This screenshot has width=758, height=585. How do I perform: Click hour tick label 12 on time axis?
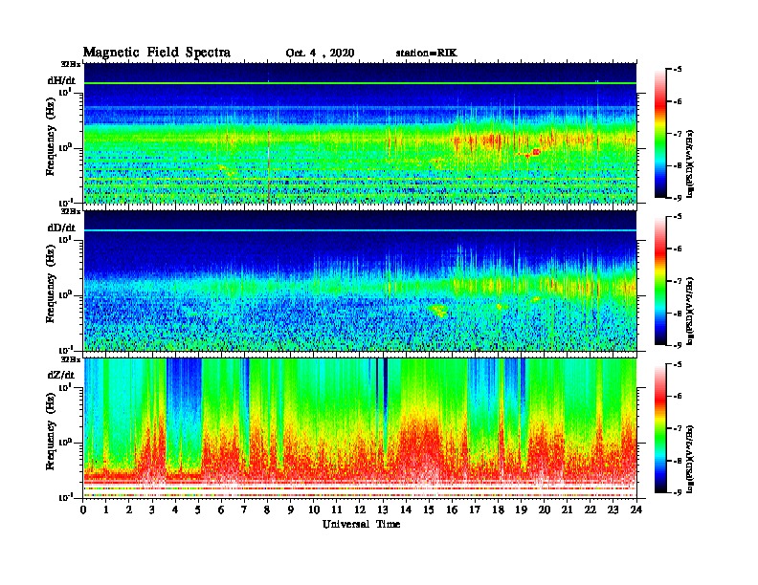coord(360,509)
